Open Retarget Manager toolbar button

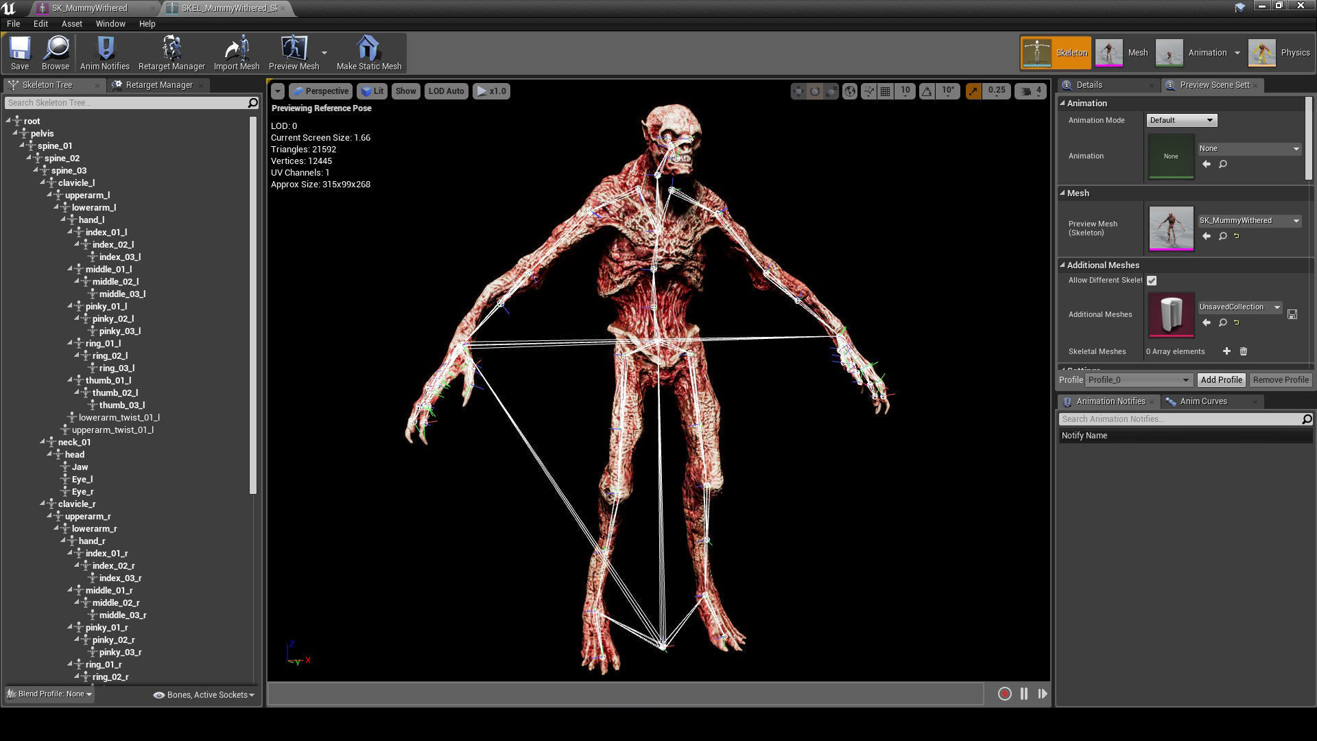coord(171,53)
